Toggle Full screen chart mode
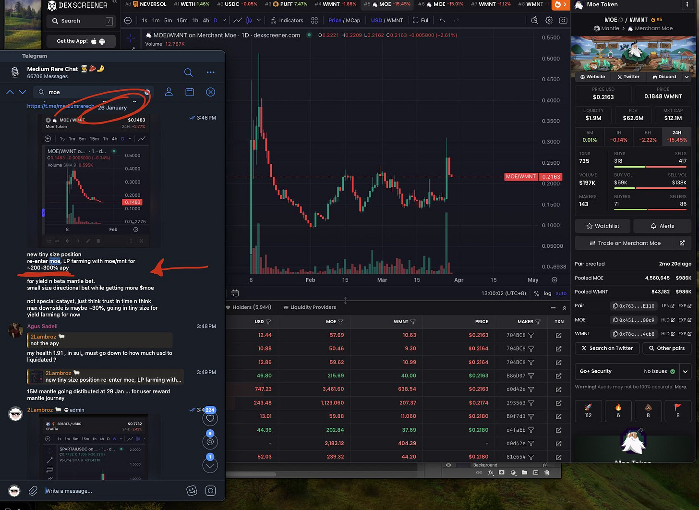The width and height of the screenshot is (699, 510). point(421,20)
